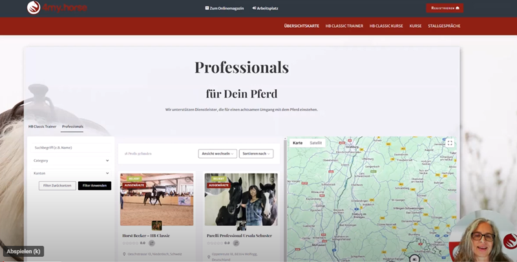Click the 4my.horse logo icon

[x=34, y=8]
